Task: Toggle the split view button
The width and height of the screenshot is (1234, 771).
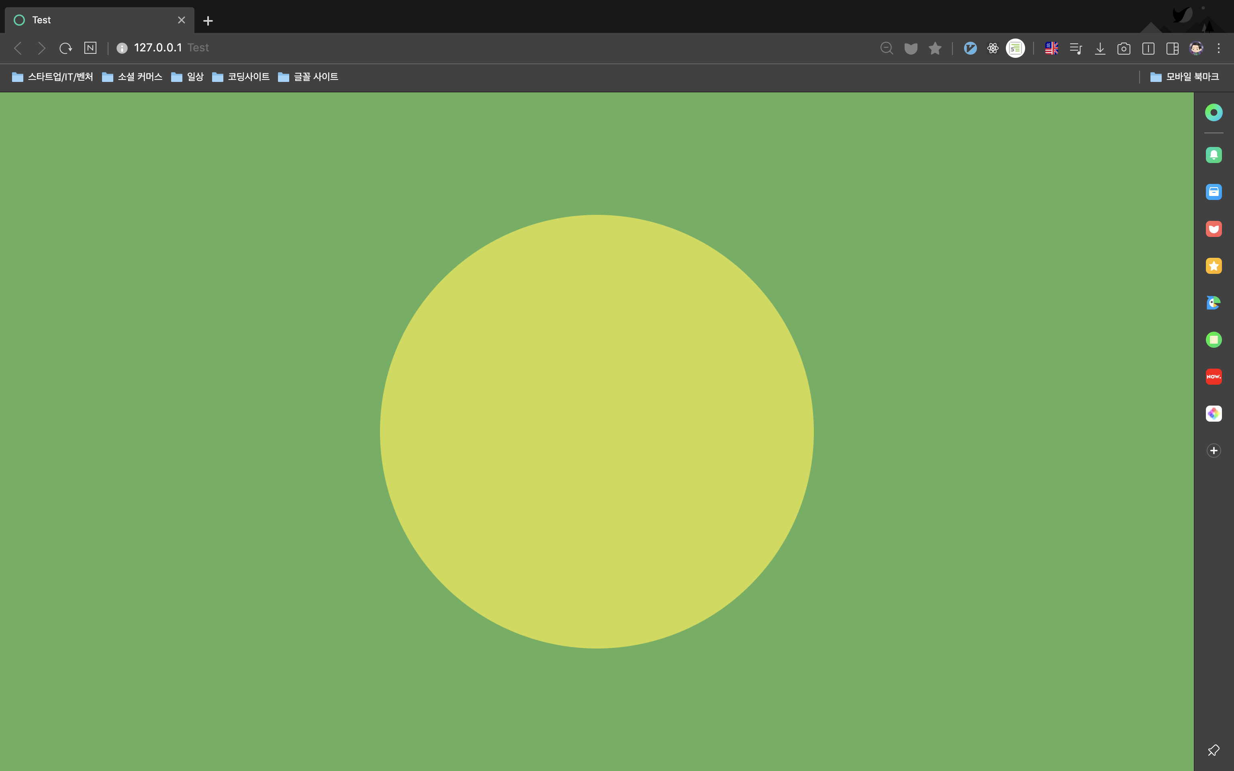Action: pyautogui.click(x=1148, y=49)
